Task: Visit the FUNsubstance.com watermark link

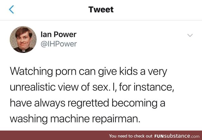Action: tap(177, 136)
